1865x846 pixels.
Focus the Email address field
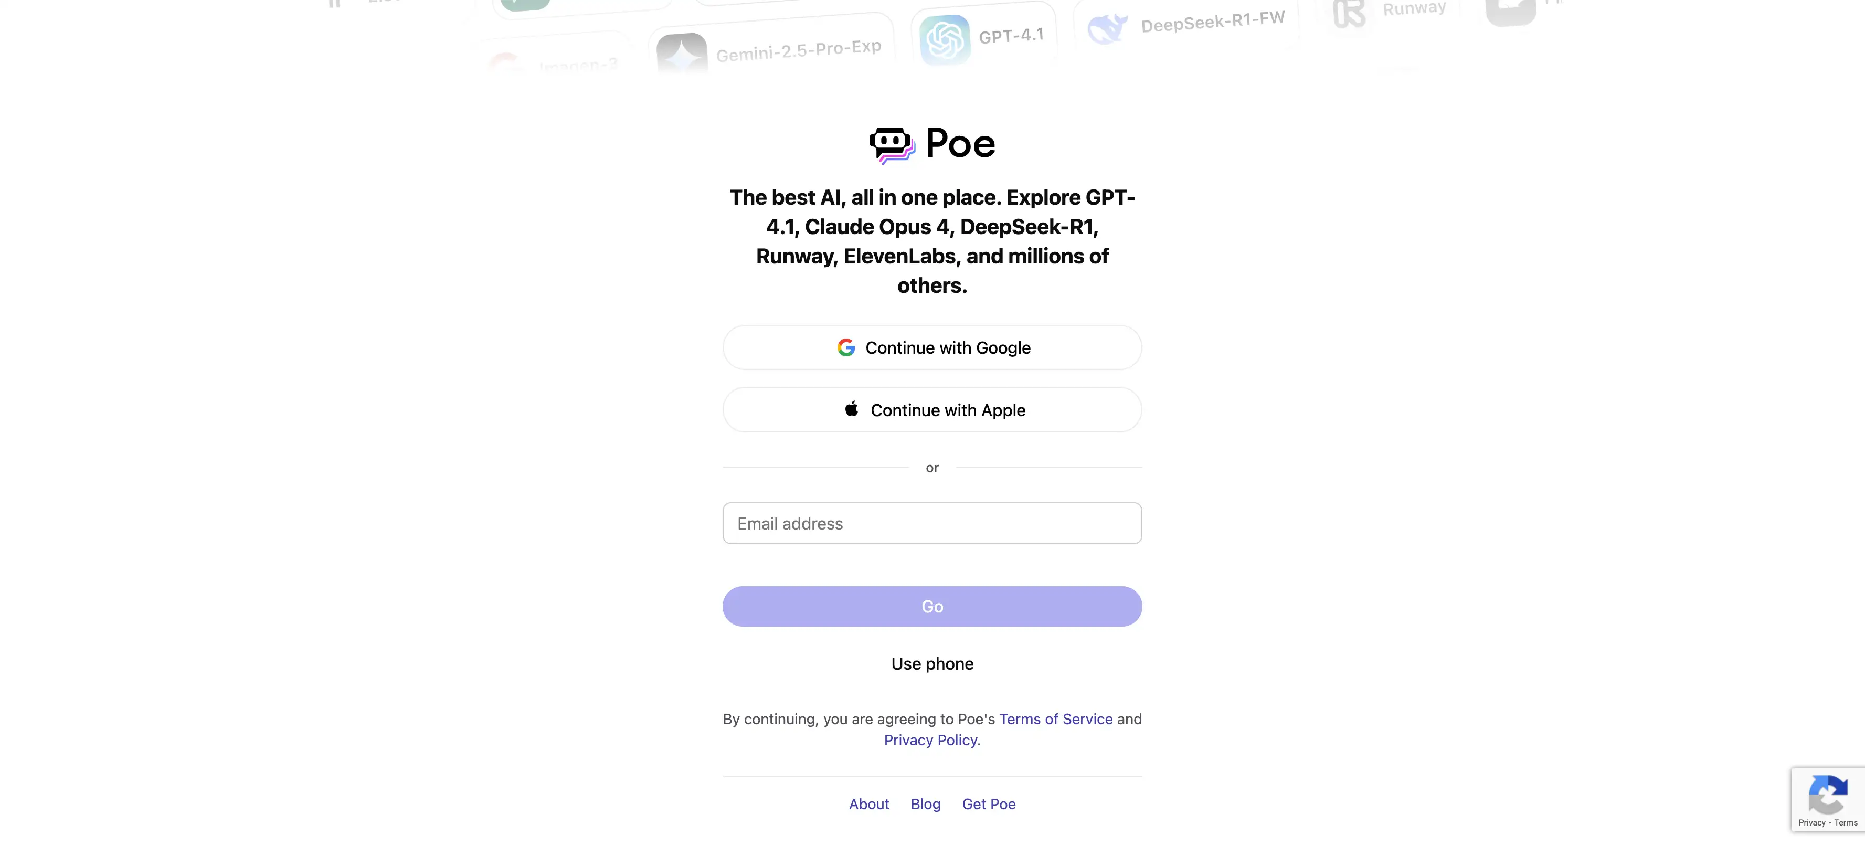(x=932, y=524)
